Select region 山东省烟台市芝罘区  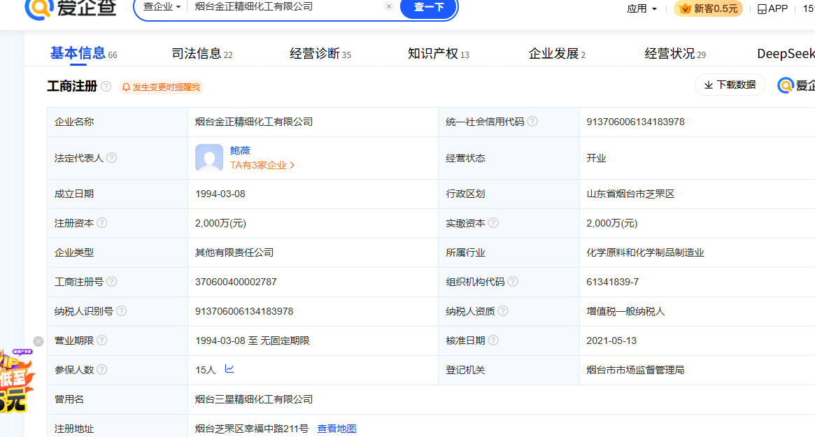(630, 194)
